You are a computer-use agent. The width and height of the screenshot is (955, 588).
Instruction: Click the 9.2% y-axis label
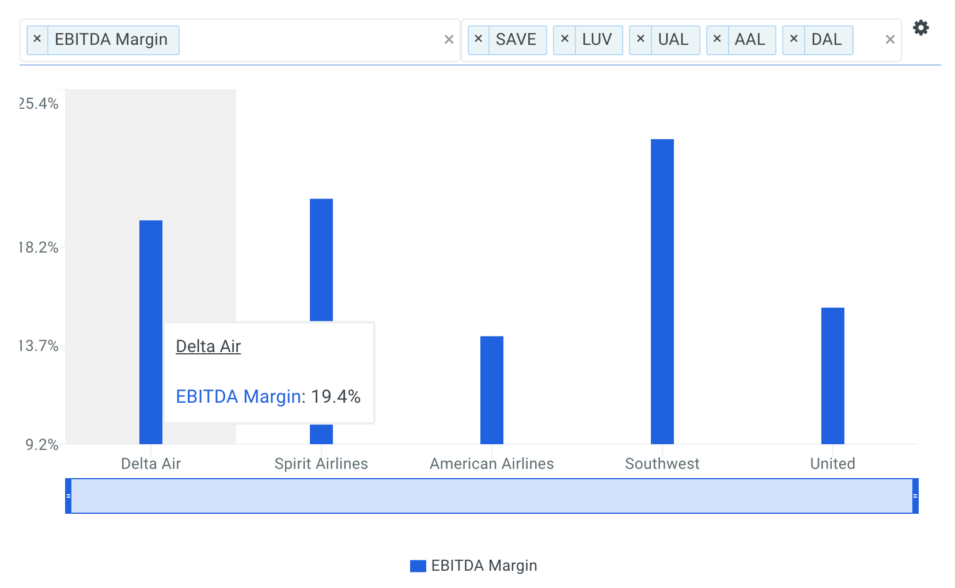tap(42, 445)
